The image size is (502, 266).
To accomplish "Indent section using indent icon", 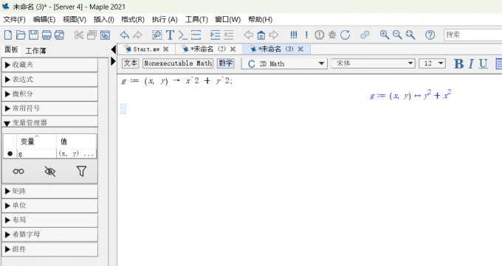I will coord(215,35).
